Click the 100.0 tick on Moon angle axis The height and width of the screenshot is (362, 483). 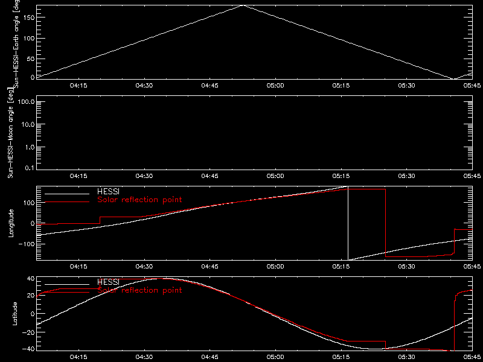(x=26, y=102)
